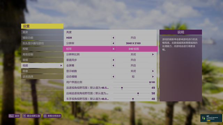Open the 音频 settings category
Image resolution: width=223 pixels, height=125 pixels.
(x=42, y=60)
